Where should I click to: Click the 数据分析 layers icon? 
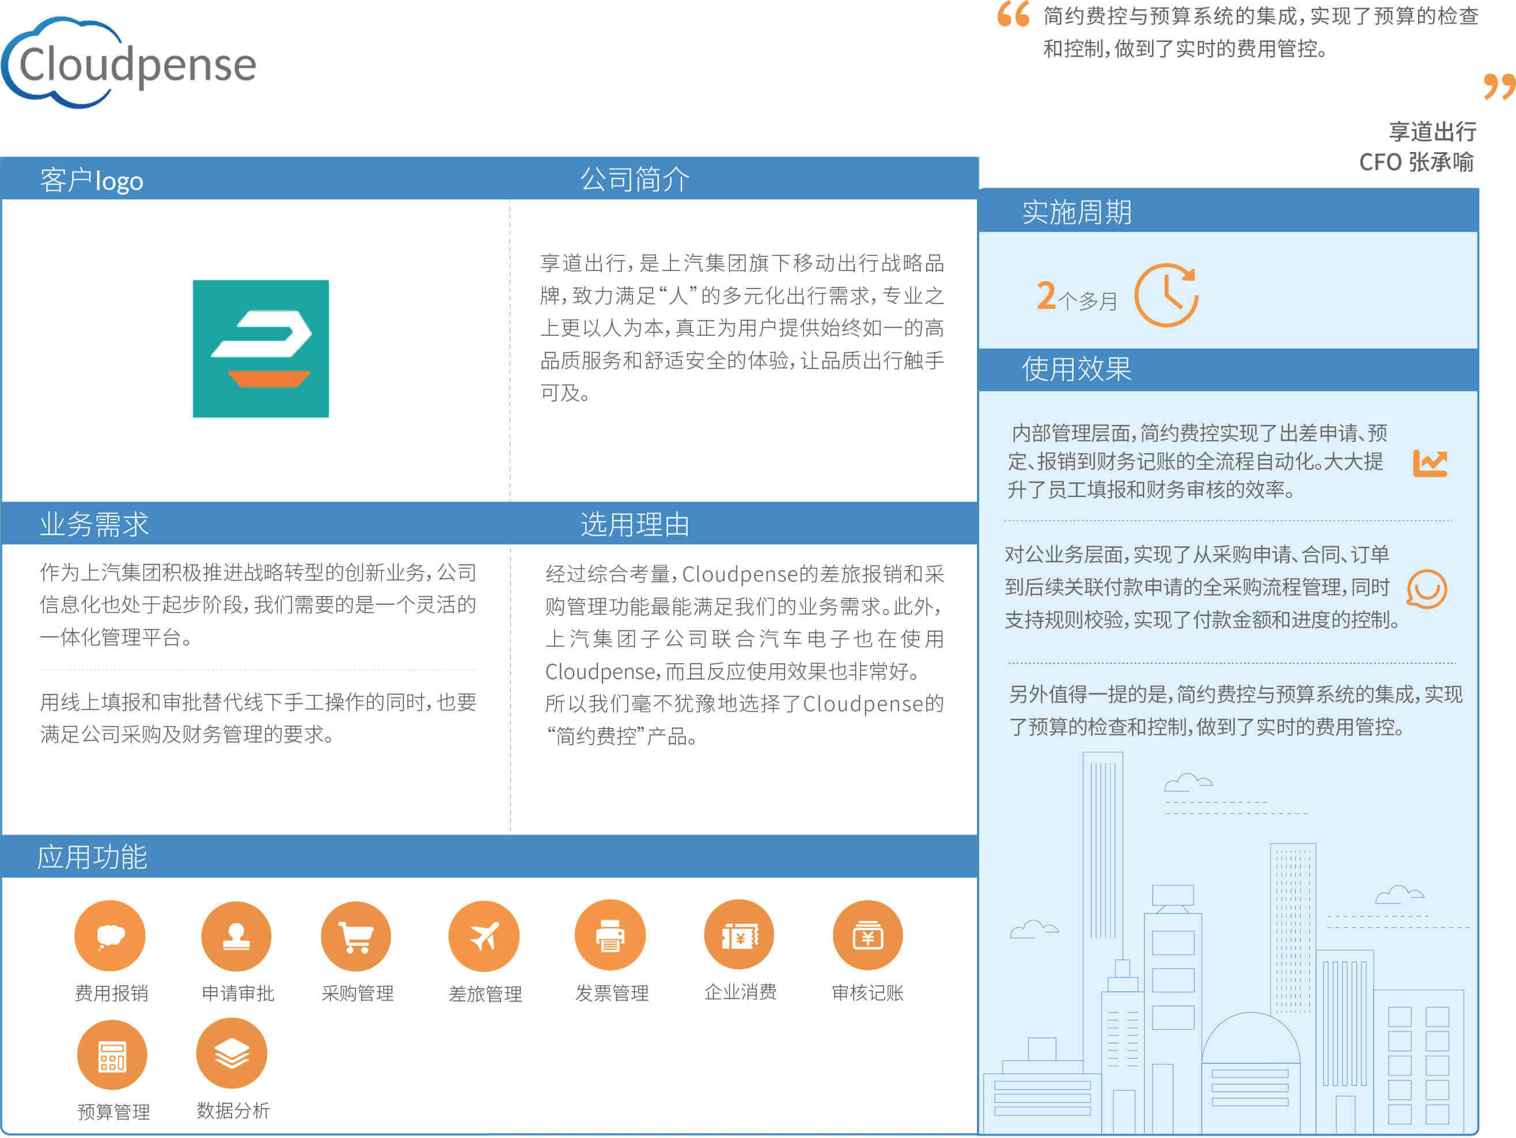pos(232,1053)
